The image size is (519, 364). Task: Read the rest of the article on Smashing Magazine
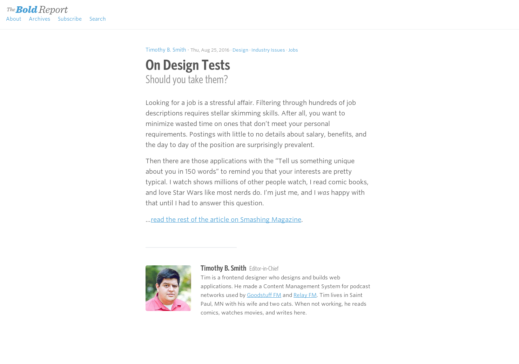(226, 219)
